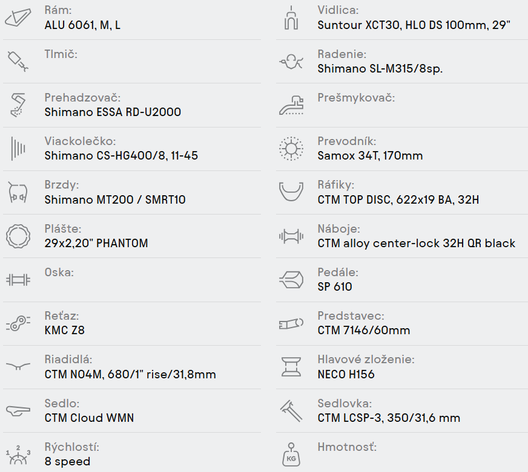Screen dimensions: 528x472
Task: Click the 'Náboje:' label
Action: 338,228
